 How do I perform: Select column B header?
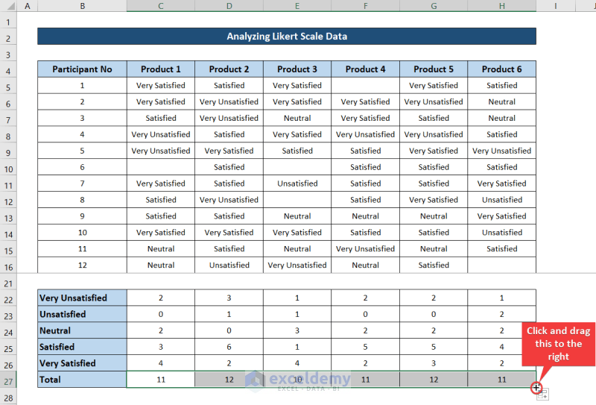click(x=82, y=6)
